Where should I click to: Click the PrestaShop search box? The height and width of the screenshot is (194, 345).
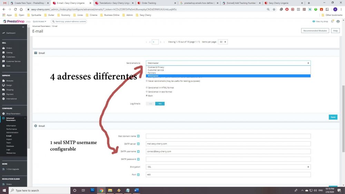(69, 21)
